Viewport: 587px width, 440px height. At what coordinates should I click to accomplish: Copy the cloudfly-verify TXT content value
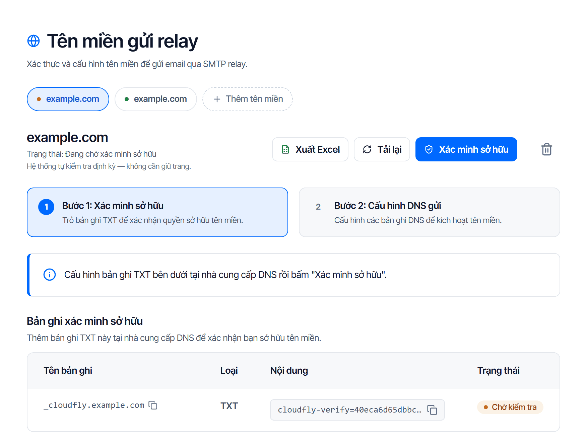[x=432, y=410]
